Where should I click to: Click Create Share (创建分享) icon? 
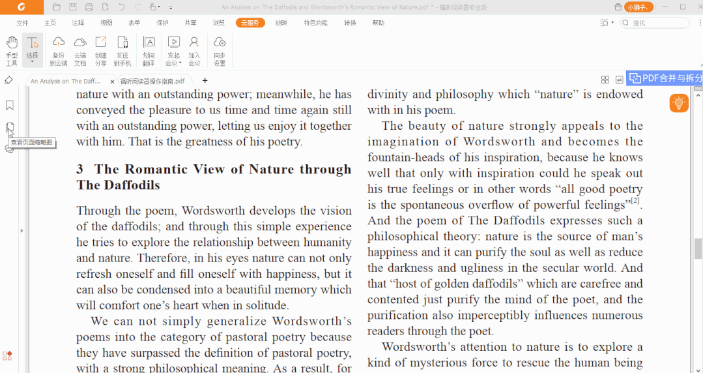click(x=101, y=50)
